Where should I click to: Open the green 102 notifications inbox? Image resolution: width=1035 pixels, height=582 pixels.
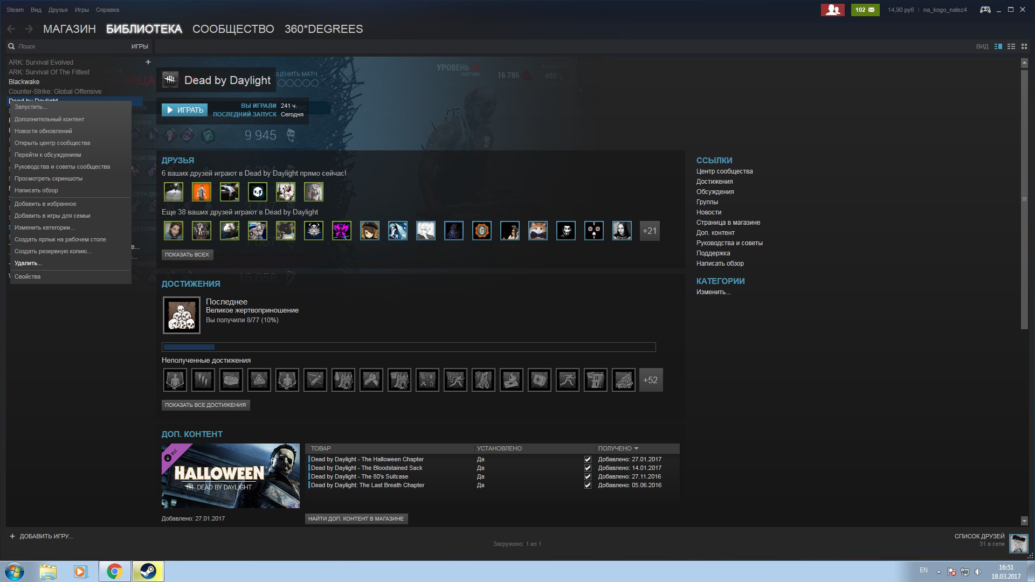tap(865, 10)
